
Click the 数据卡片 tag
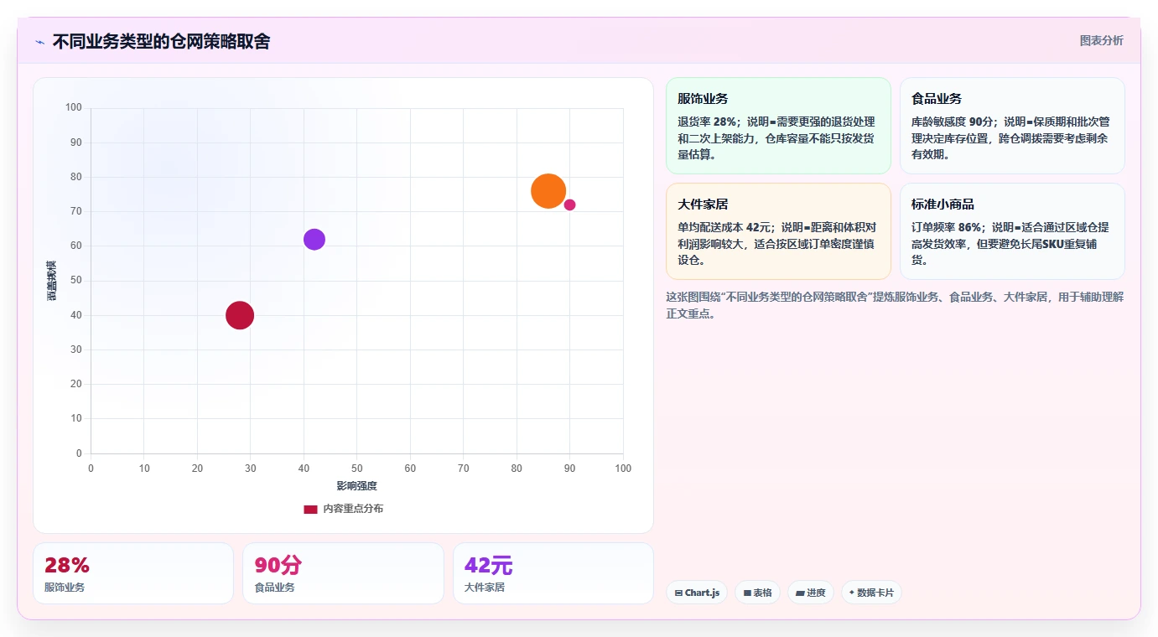pyautogui.click(x=871, y=593)
